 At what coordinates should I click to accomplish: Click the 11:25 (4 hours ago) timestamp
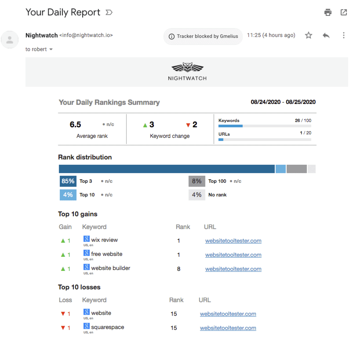[x=271, y=35]
